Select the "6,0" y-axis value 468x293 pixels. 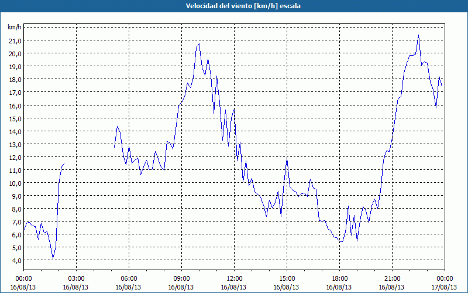click(16, 235)
